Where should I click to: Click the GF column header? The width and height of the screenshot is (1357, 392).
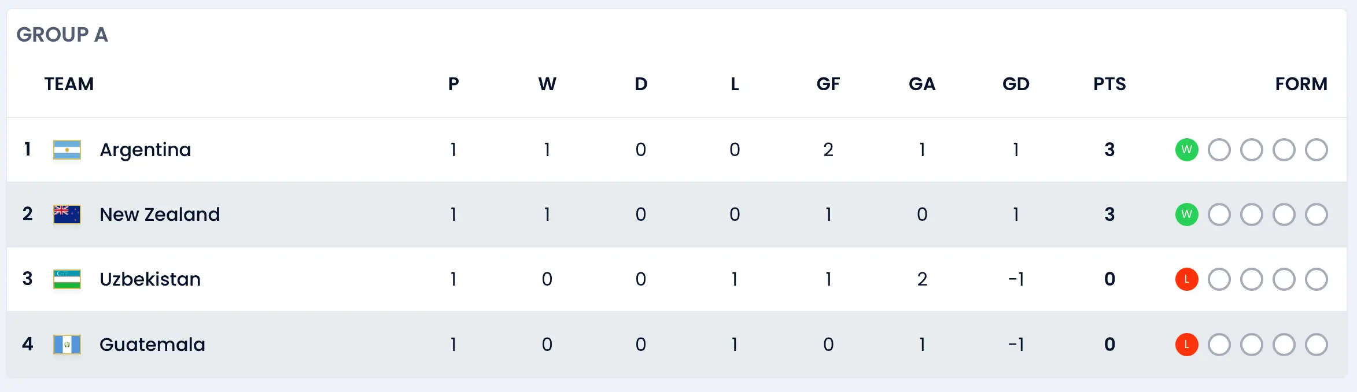click(828, 84)
